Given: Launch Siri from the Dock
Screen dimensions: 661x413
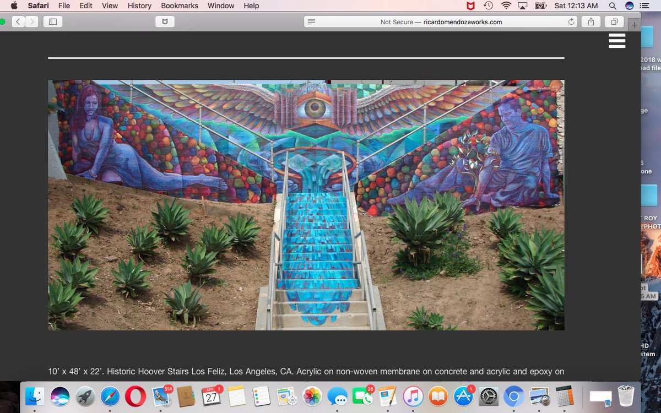Looking at the screenshot, I should tap(59, 396).
